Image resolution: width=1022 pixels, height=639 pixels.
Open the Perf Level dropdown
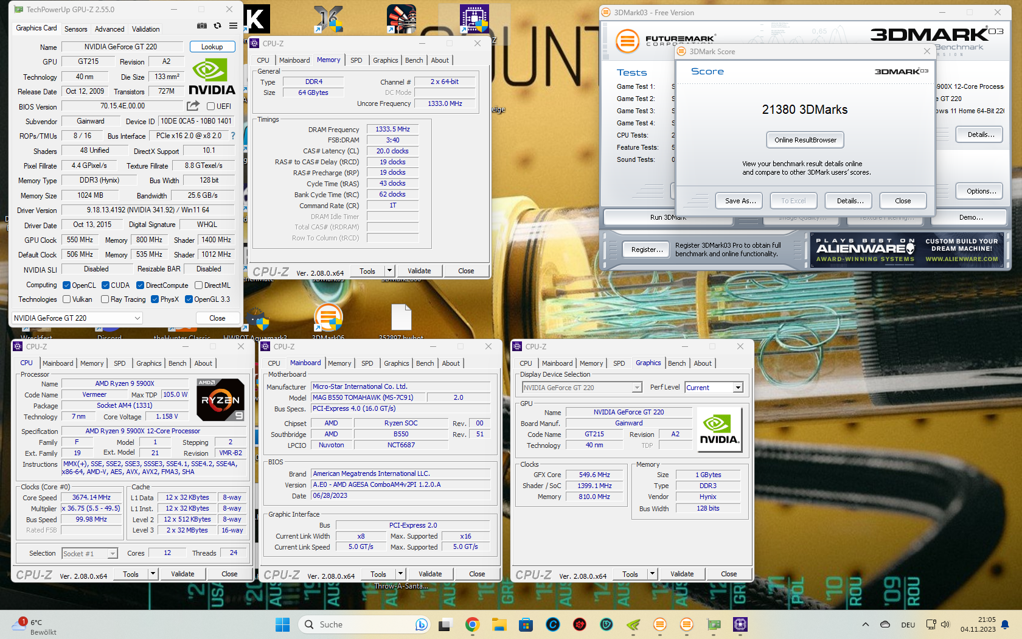(714, 387)
